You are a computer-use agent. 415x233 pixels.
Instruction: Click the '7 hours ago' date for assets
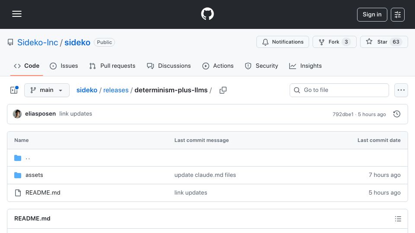(x=385, y=175)
